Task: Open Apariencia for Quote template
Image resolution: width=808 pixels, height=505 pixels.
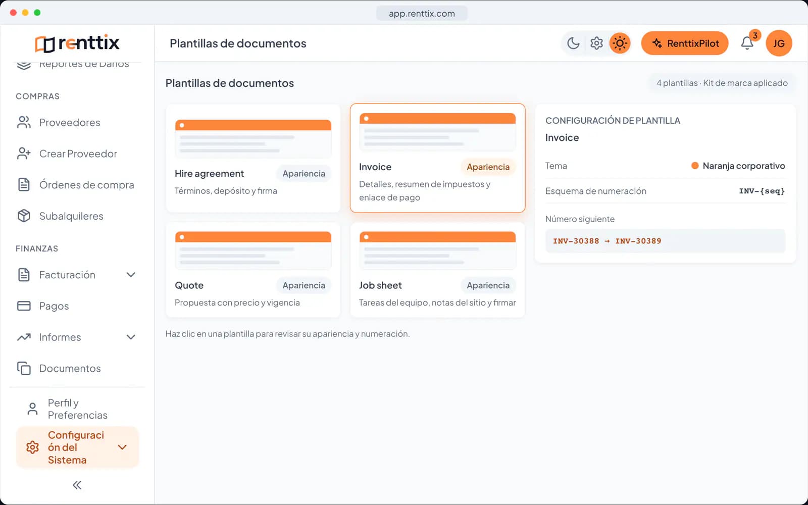Action: pos(304,285)
